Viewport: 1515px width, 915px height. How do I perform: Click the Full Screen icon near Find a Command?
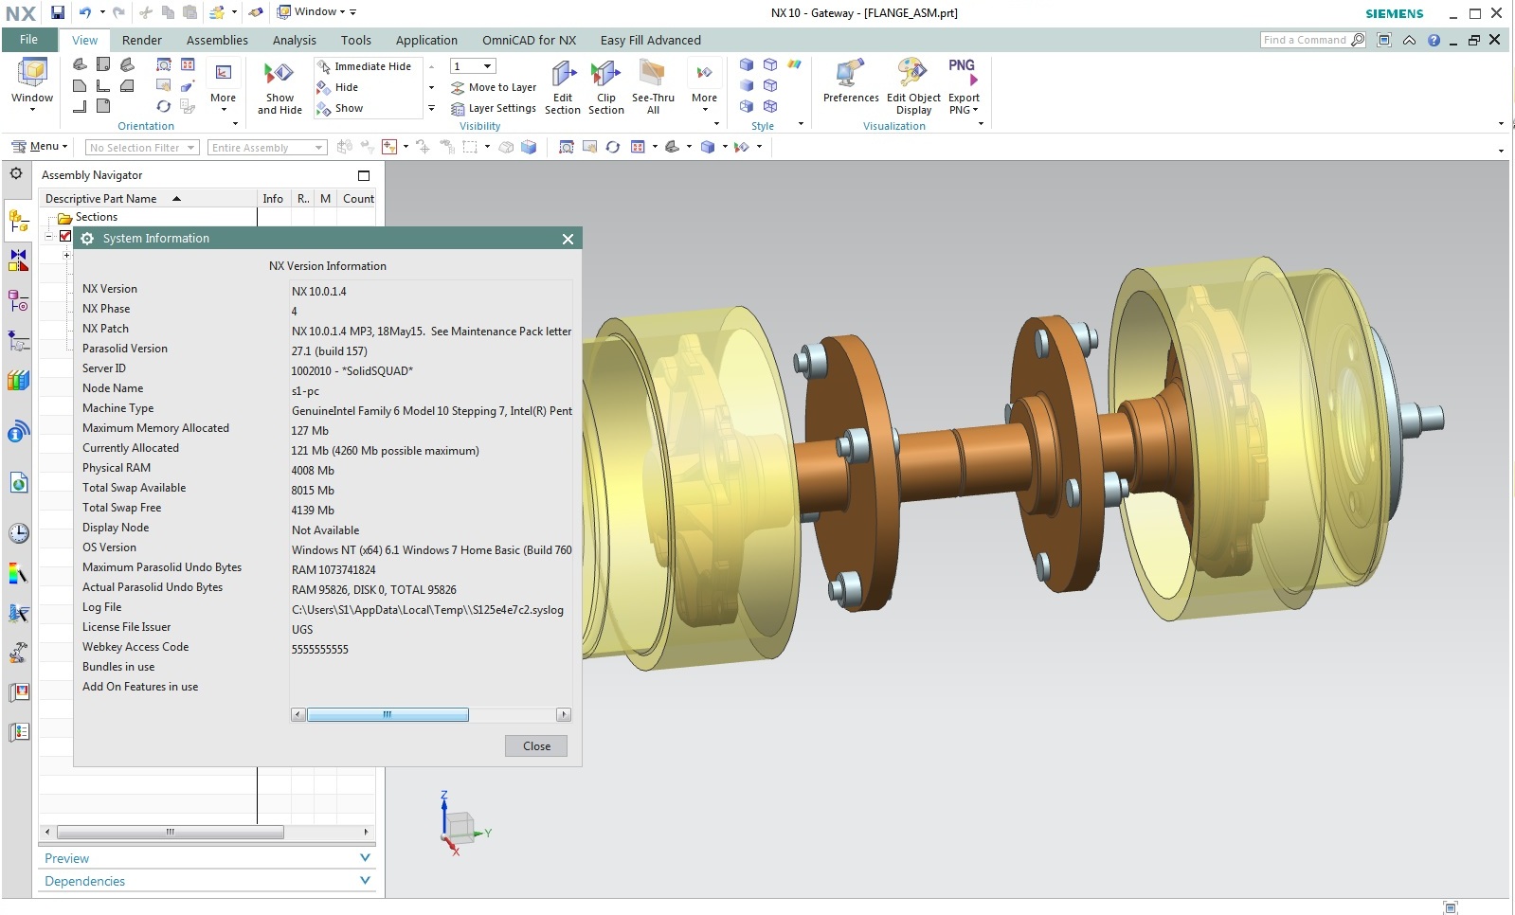[x=1384, y=40]
